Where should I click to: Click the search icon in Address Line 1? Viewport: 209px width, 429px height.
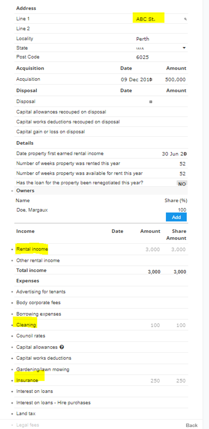[x=185, y=19]
